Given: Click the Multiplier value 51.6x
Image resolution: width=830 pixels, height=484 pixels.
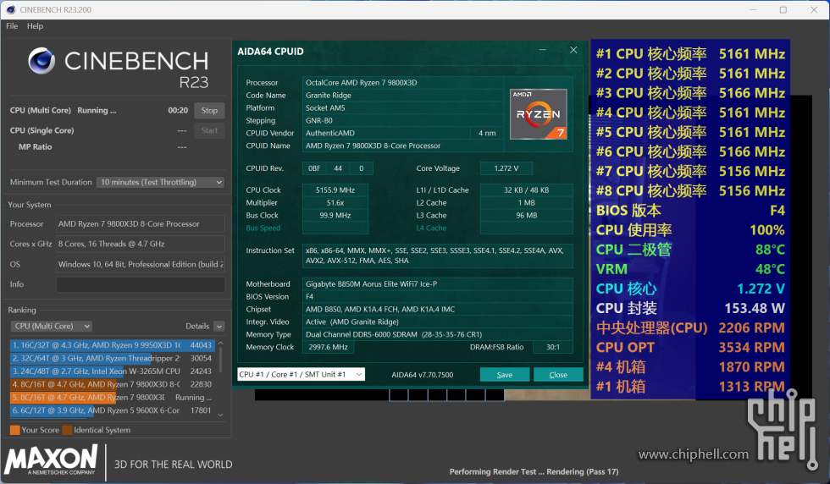Looking at the screenshot, I should click(335, 202).
